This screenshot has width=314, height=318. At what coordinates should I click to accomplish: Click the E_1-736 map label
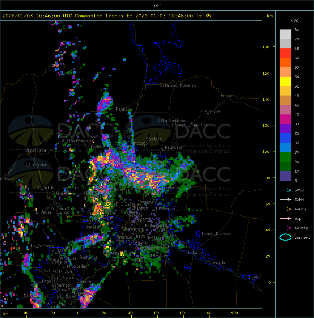pyautogui.click(x=212, y=112)
